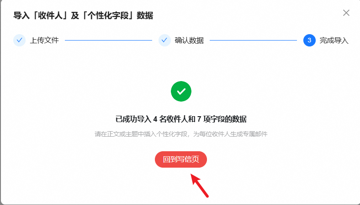This screenshot has width=360, height=205.
Task: Click the red arrow pointing at the button
Action: click(200, 185)
